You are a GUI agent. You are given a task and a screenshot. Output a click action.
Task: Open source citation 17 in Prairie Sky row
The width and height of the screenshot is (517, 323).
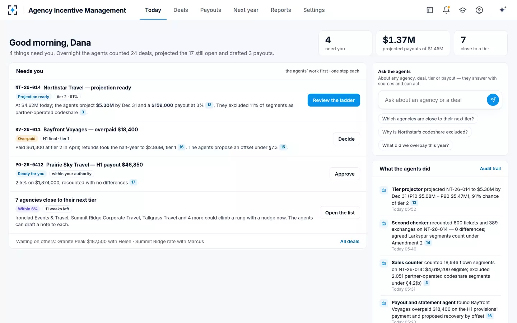[x=134, y=182]
